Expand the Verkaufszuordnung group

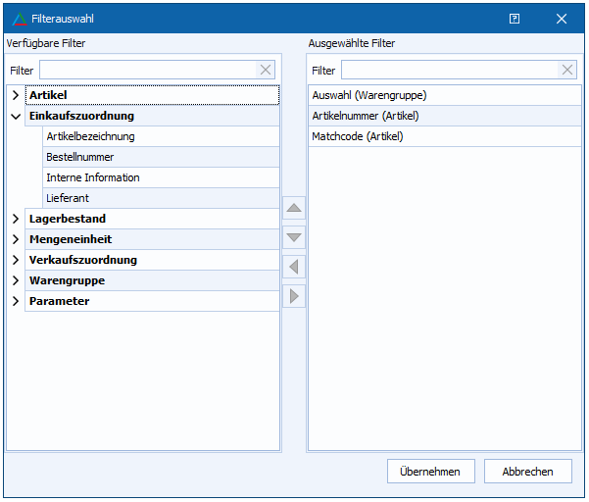pos(16,260)
